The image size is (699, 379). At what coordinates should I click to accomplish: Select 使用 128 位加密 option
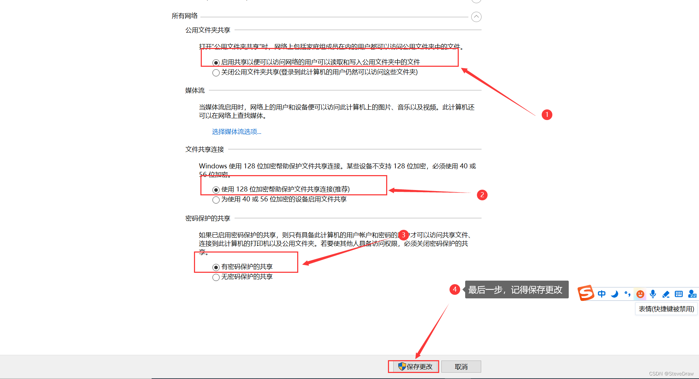(216, 189)
